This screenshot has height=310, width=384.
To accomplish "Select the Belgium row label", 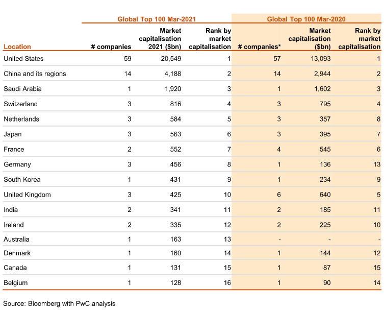I will [x=16, y=282].
